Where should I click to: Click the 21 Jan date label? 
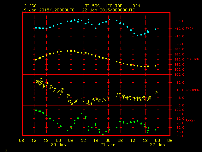pyautogui.click(x=108, y=145)
